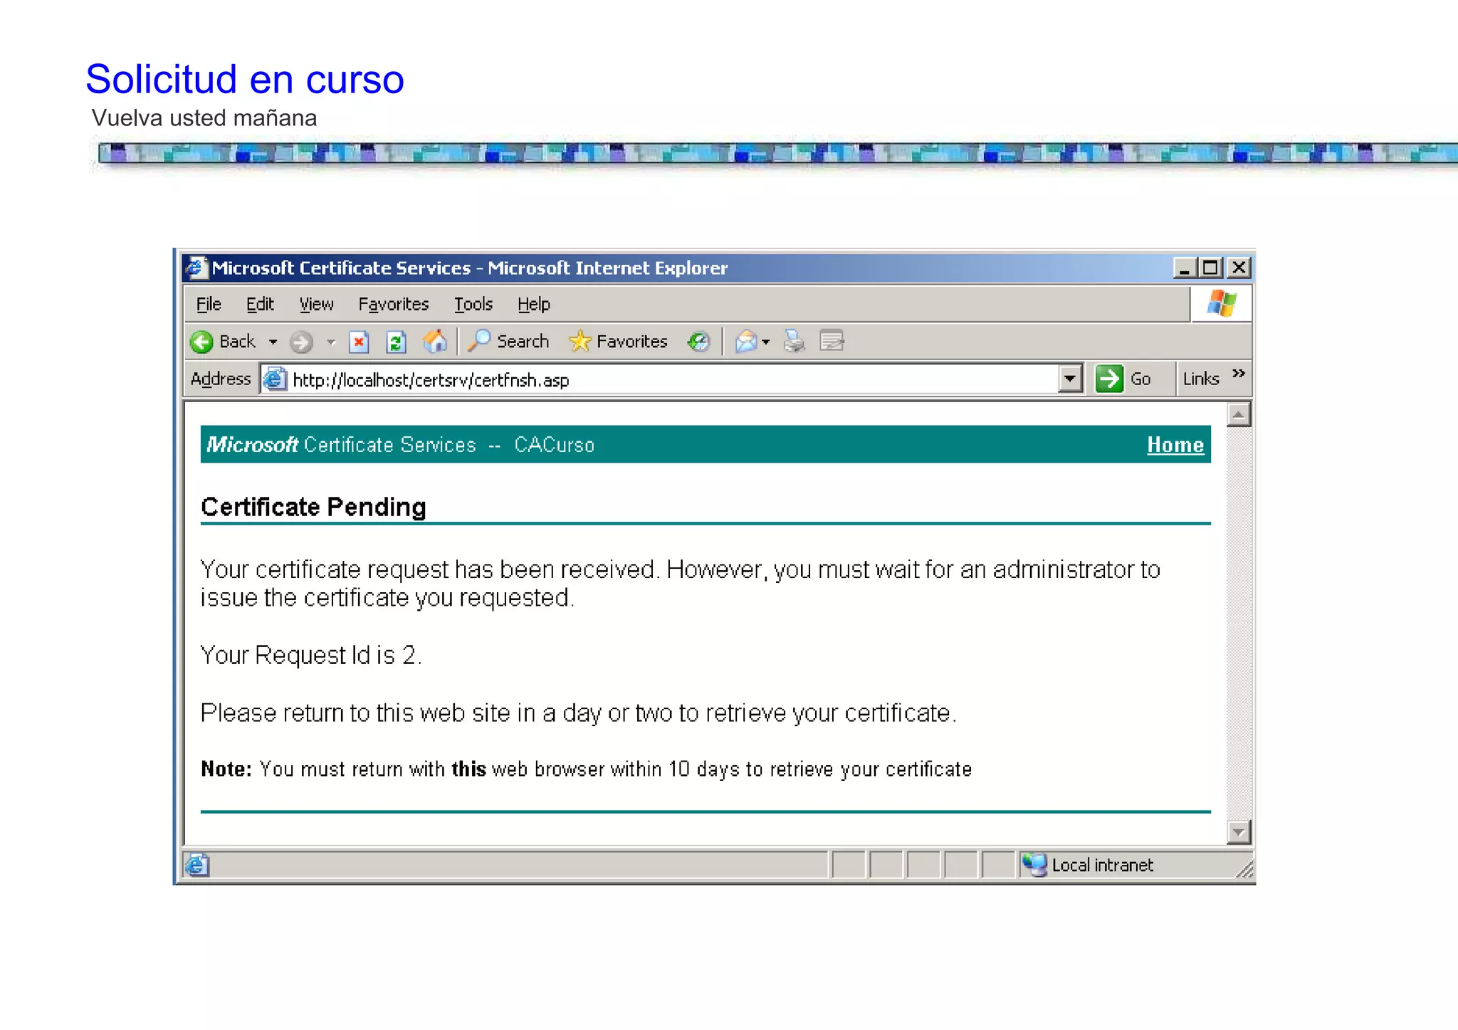Click the 'Your Request Id is 2.' text
This screenshot has height=1030, width=1458.
[x=311, y=655]
